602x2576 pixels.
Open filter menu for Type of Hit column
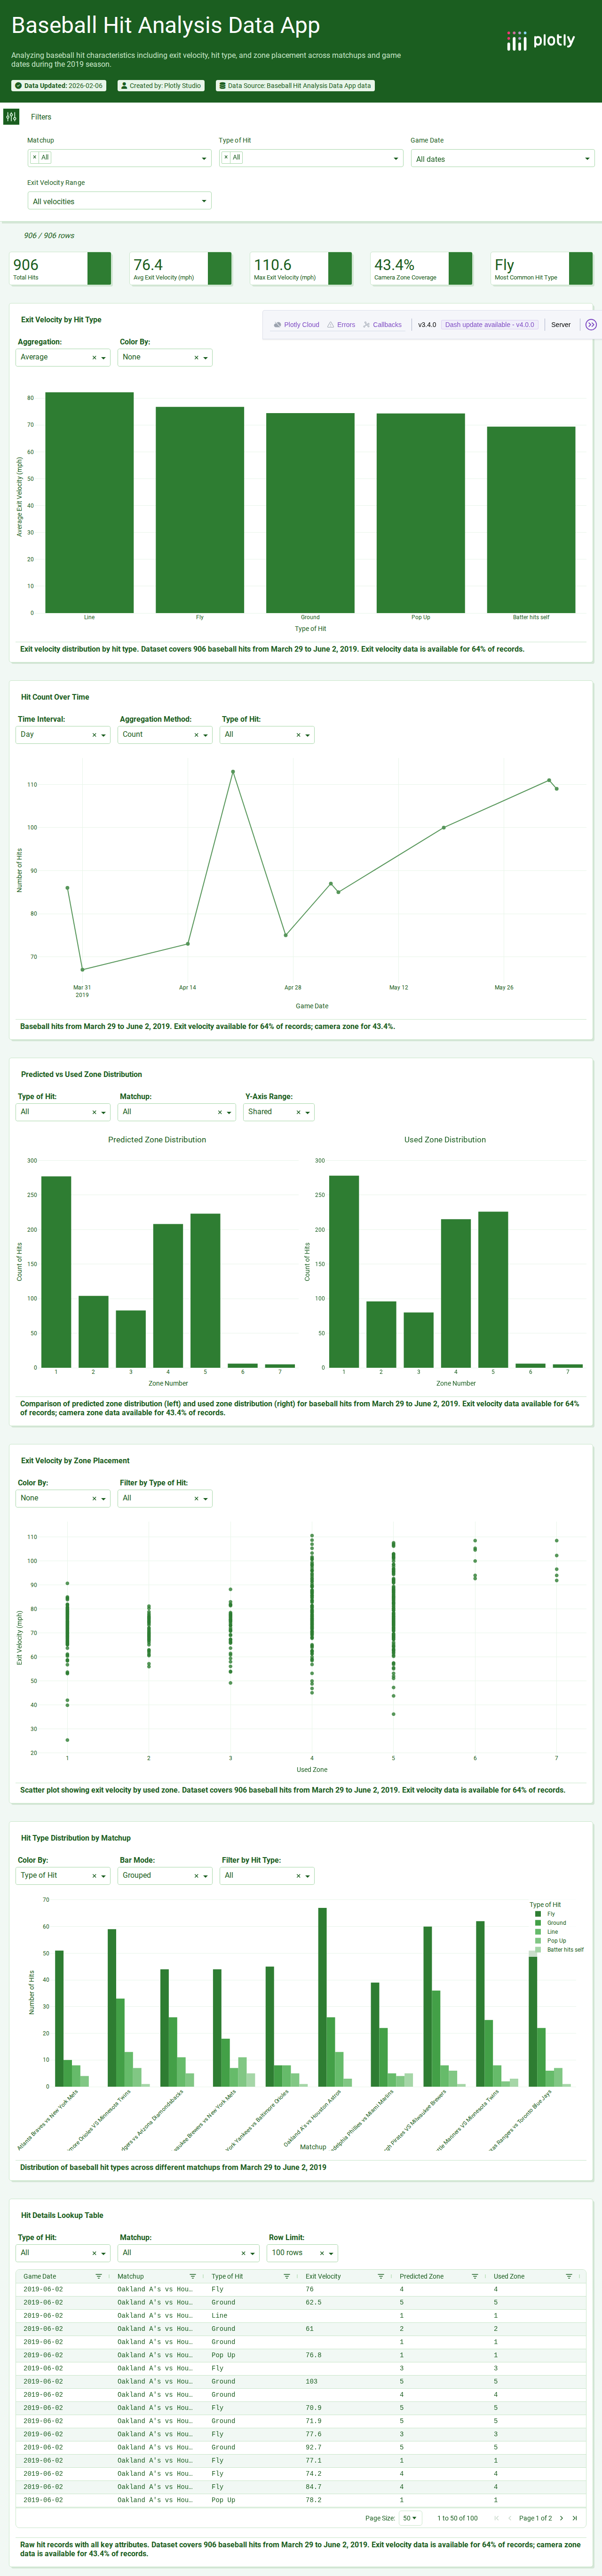pyautogui.click(x=287, y=2276)
